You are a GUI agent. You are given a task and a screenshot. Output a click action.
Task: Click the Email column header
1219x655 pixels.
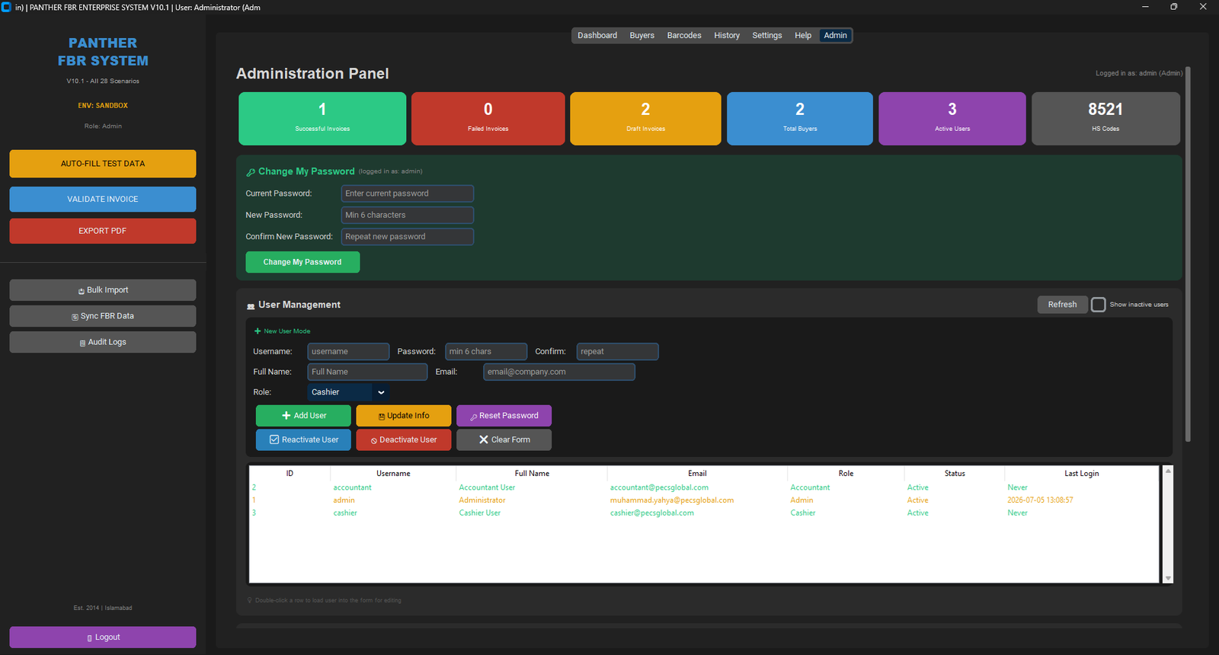coord(697,474)
